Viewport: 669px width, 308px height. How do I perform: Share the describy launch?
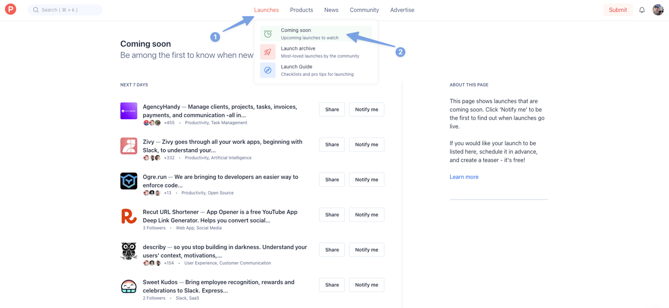coord(332,250)
